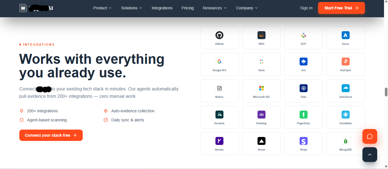Image resolution: width=388 pixels, height=169 pixels.
Task: Select the AWS integration tile
Action: [261, 38]
